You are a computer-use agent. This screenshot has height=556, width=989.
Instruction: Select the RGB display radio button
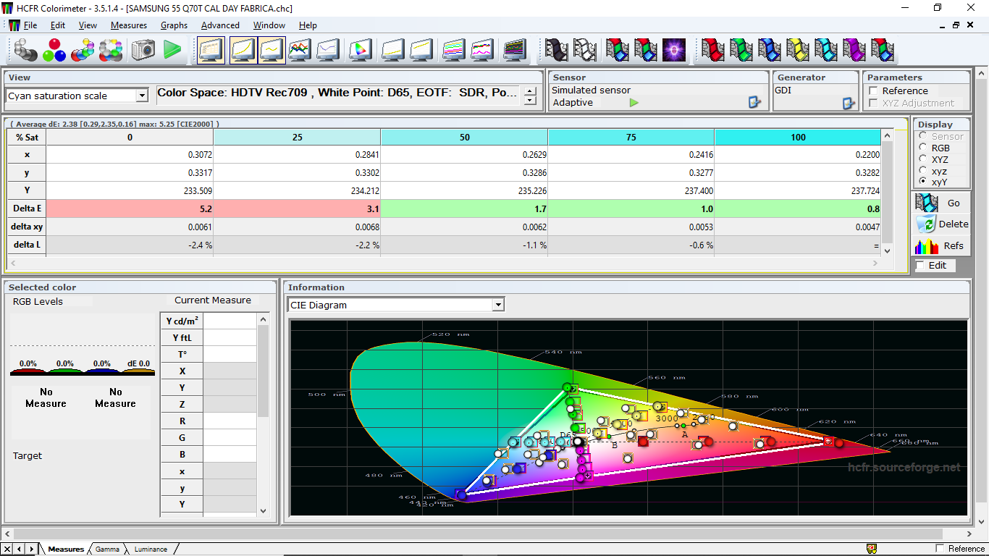[922, 148]
